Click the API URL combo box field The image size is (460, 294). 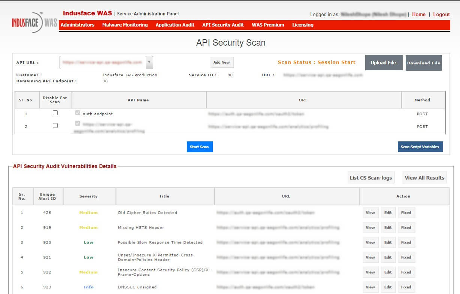tap(106, 62)
